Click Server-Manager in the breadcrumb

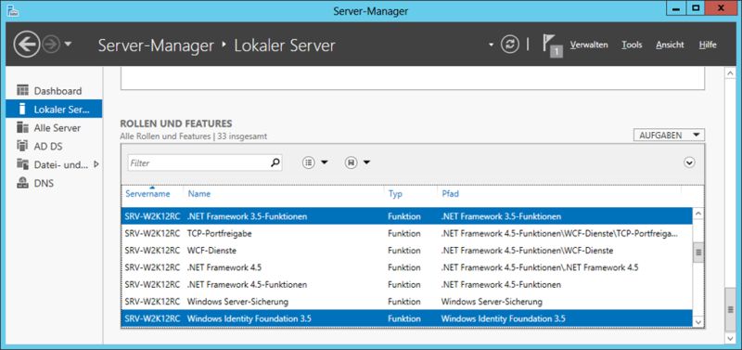tap(156, 45)
